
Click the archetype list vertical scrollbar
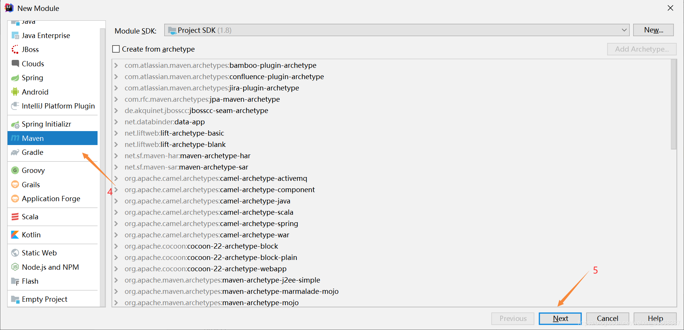tap(673, 104)
